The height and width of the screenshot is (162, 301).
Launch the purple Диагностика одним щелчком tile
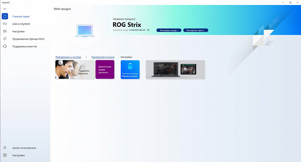(x=105, y=70)
